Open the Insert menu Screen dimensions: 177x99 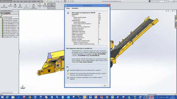click(x=25, y=1)
